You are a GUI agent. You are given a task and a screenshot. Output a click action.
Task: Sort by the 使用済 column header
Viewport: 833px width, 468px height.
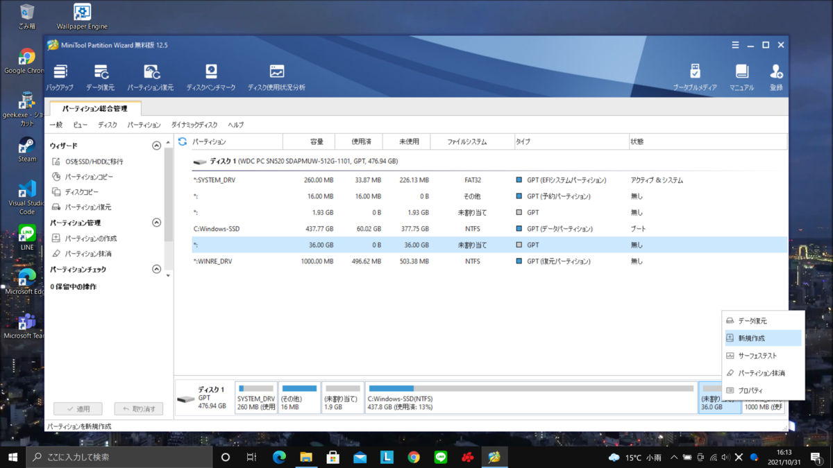point(358,141)
